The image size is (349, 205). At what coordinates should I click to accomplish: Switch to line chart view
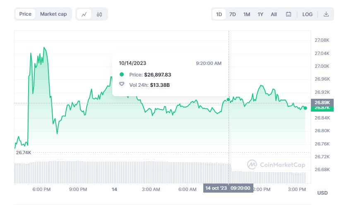[84, 14]
